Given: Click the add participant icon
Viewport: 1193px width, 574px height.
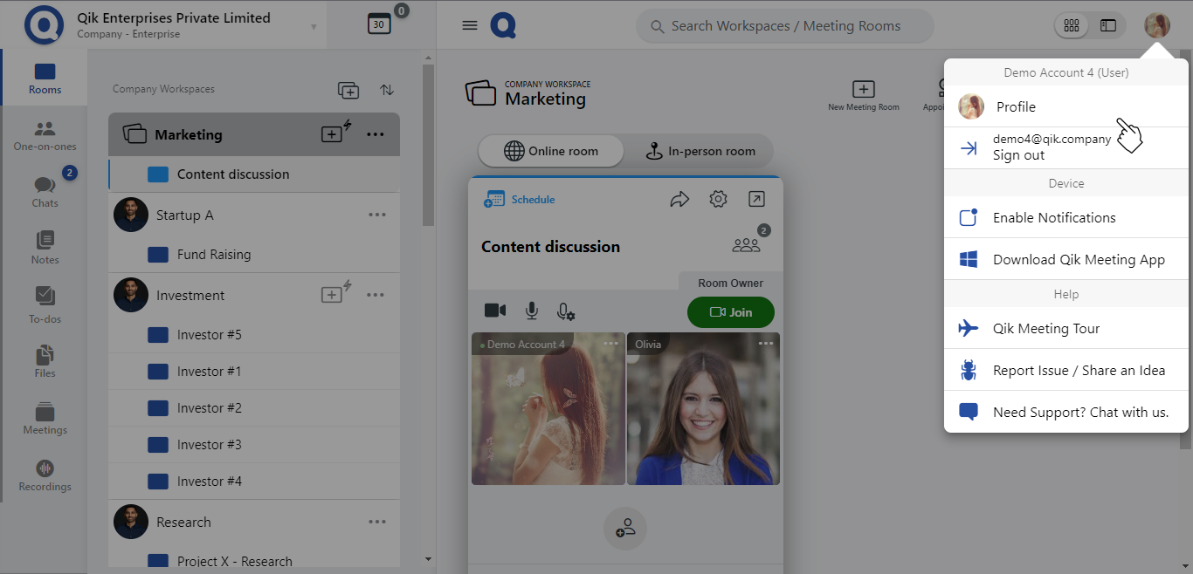Looking at the screenshot, I should [625, 529].
